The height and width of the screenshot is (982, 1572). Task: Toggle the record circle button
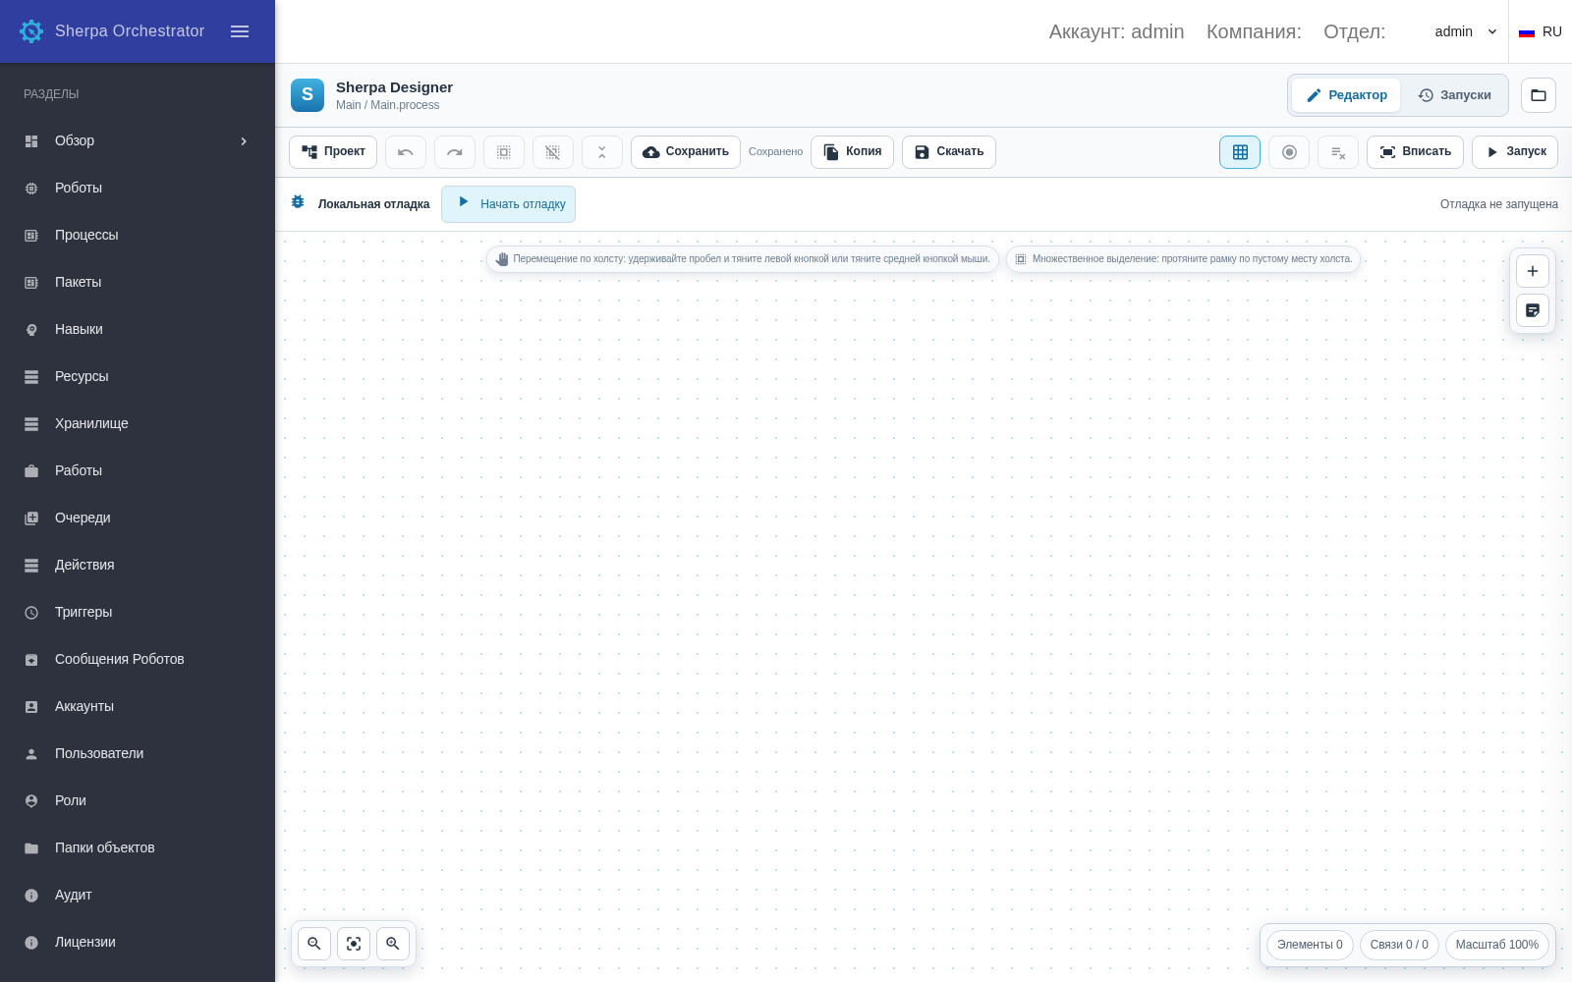coord(1289,152)
